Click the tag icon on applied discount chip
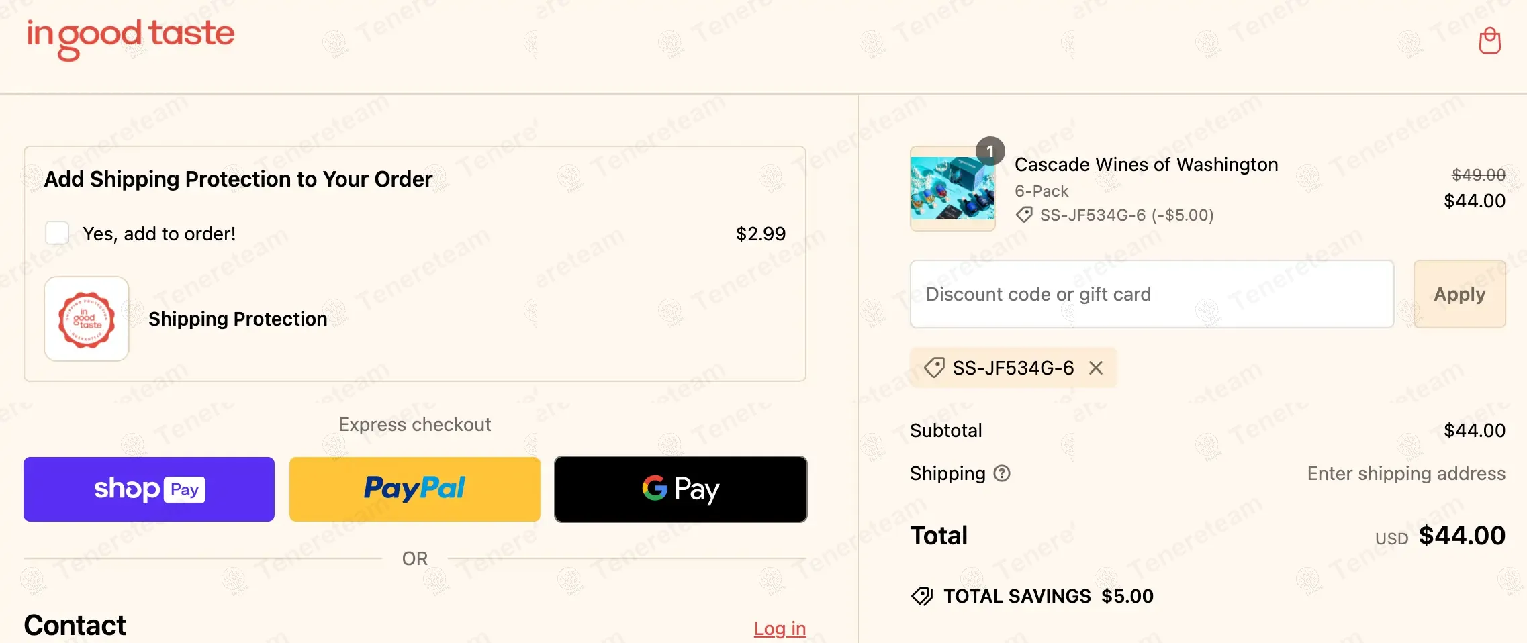This screenshot has height=643, width=1527. coord(934,368)
